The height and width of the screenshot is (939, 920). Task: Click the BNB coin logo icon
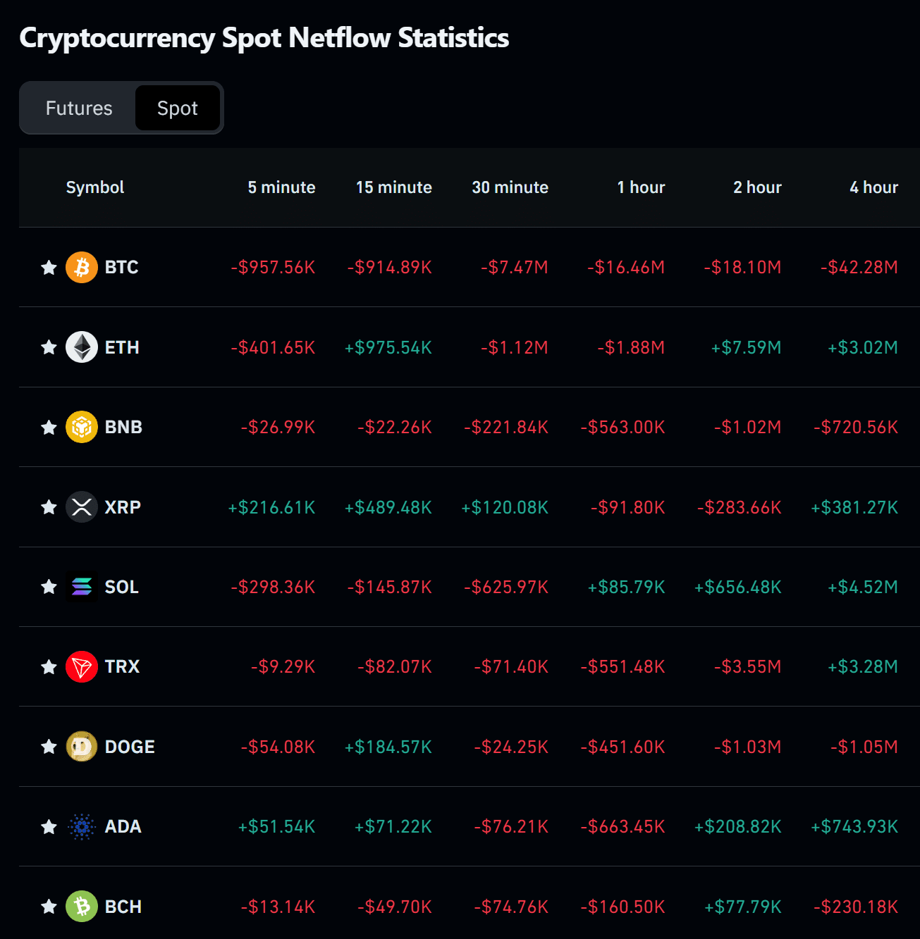[82, 427]
